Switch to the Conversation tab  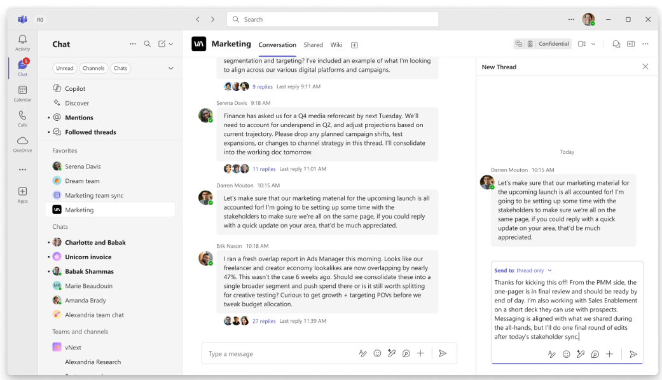click(277, 45)
